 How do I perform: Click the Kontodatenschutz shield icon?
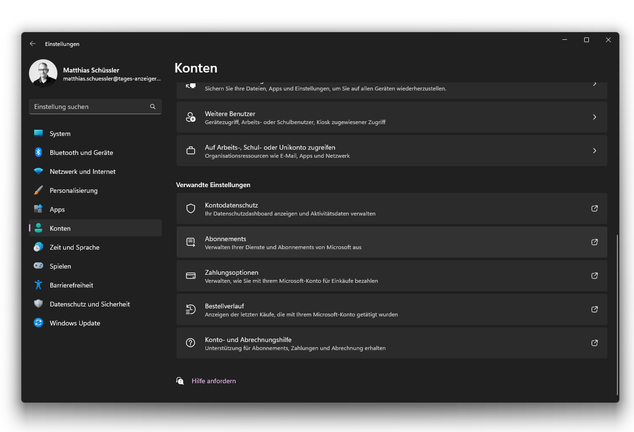[191, 208]
